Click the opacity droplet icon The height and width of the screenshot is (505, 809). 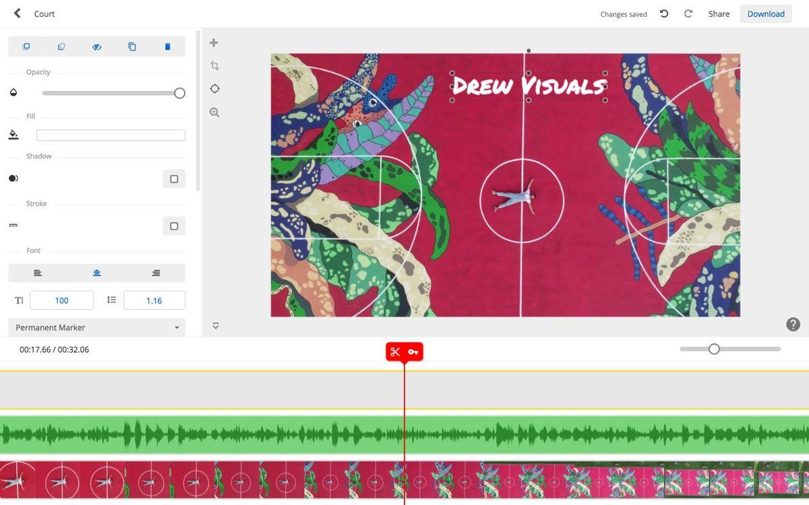coord(13,93)
